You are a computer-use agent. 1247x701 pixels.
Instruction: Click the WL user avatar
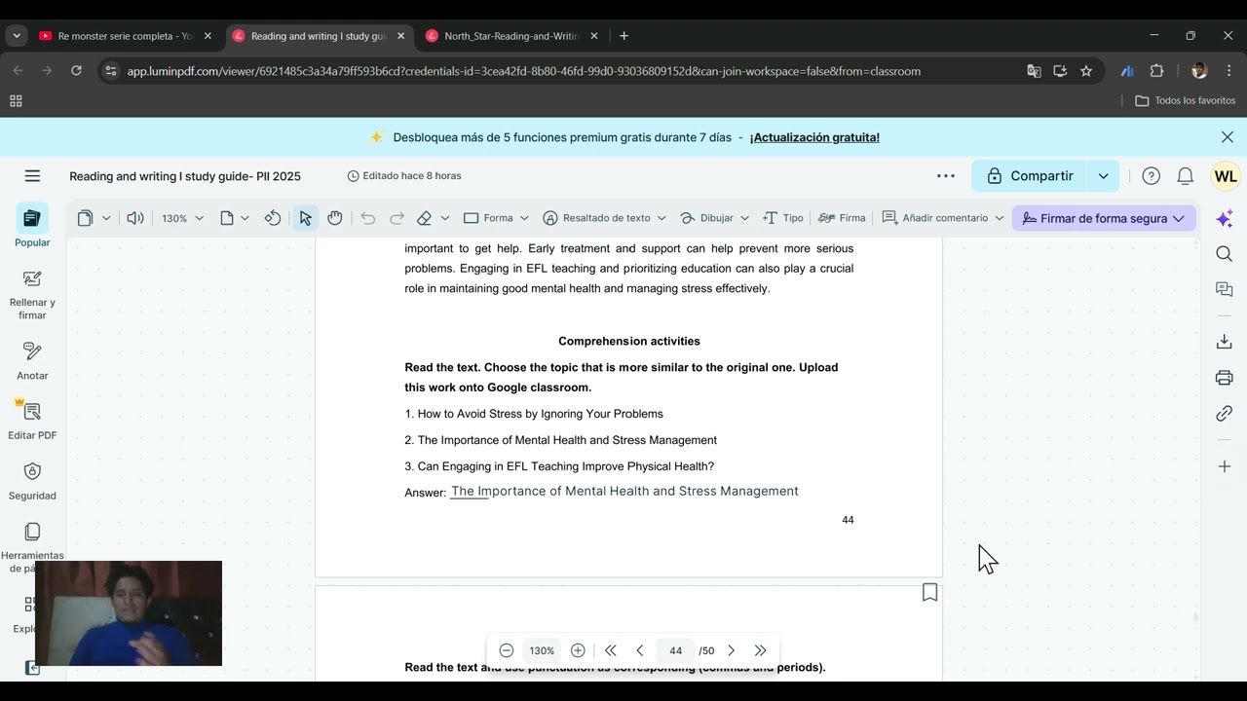pos(1226,176)
